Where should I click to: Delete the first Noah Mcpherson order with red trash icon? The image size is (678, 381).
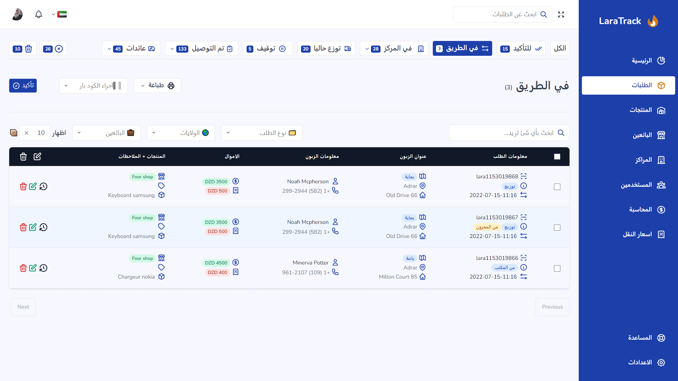(x=23, y=186)
